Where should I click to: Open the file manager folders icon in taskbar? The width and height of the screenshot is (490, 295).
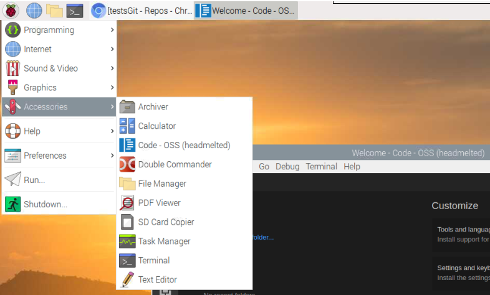54,10
